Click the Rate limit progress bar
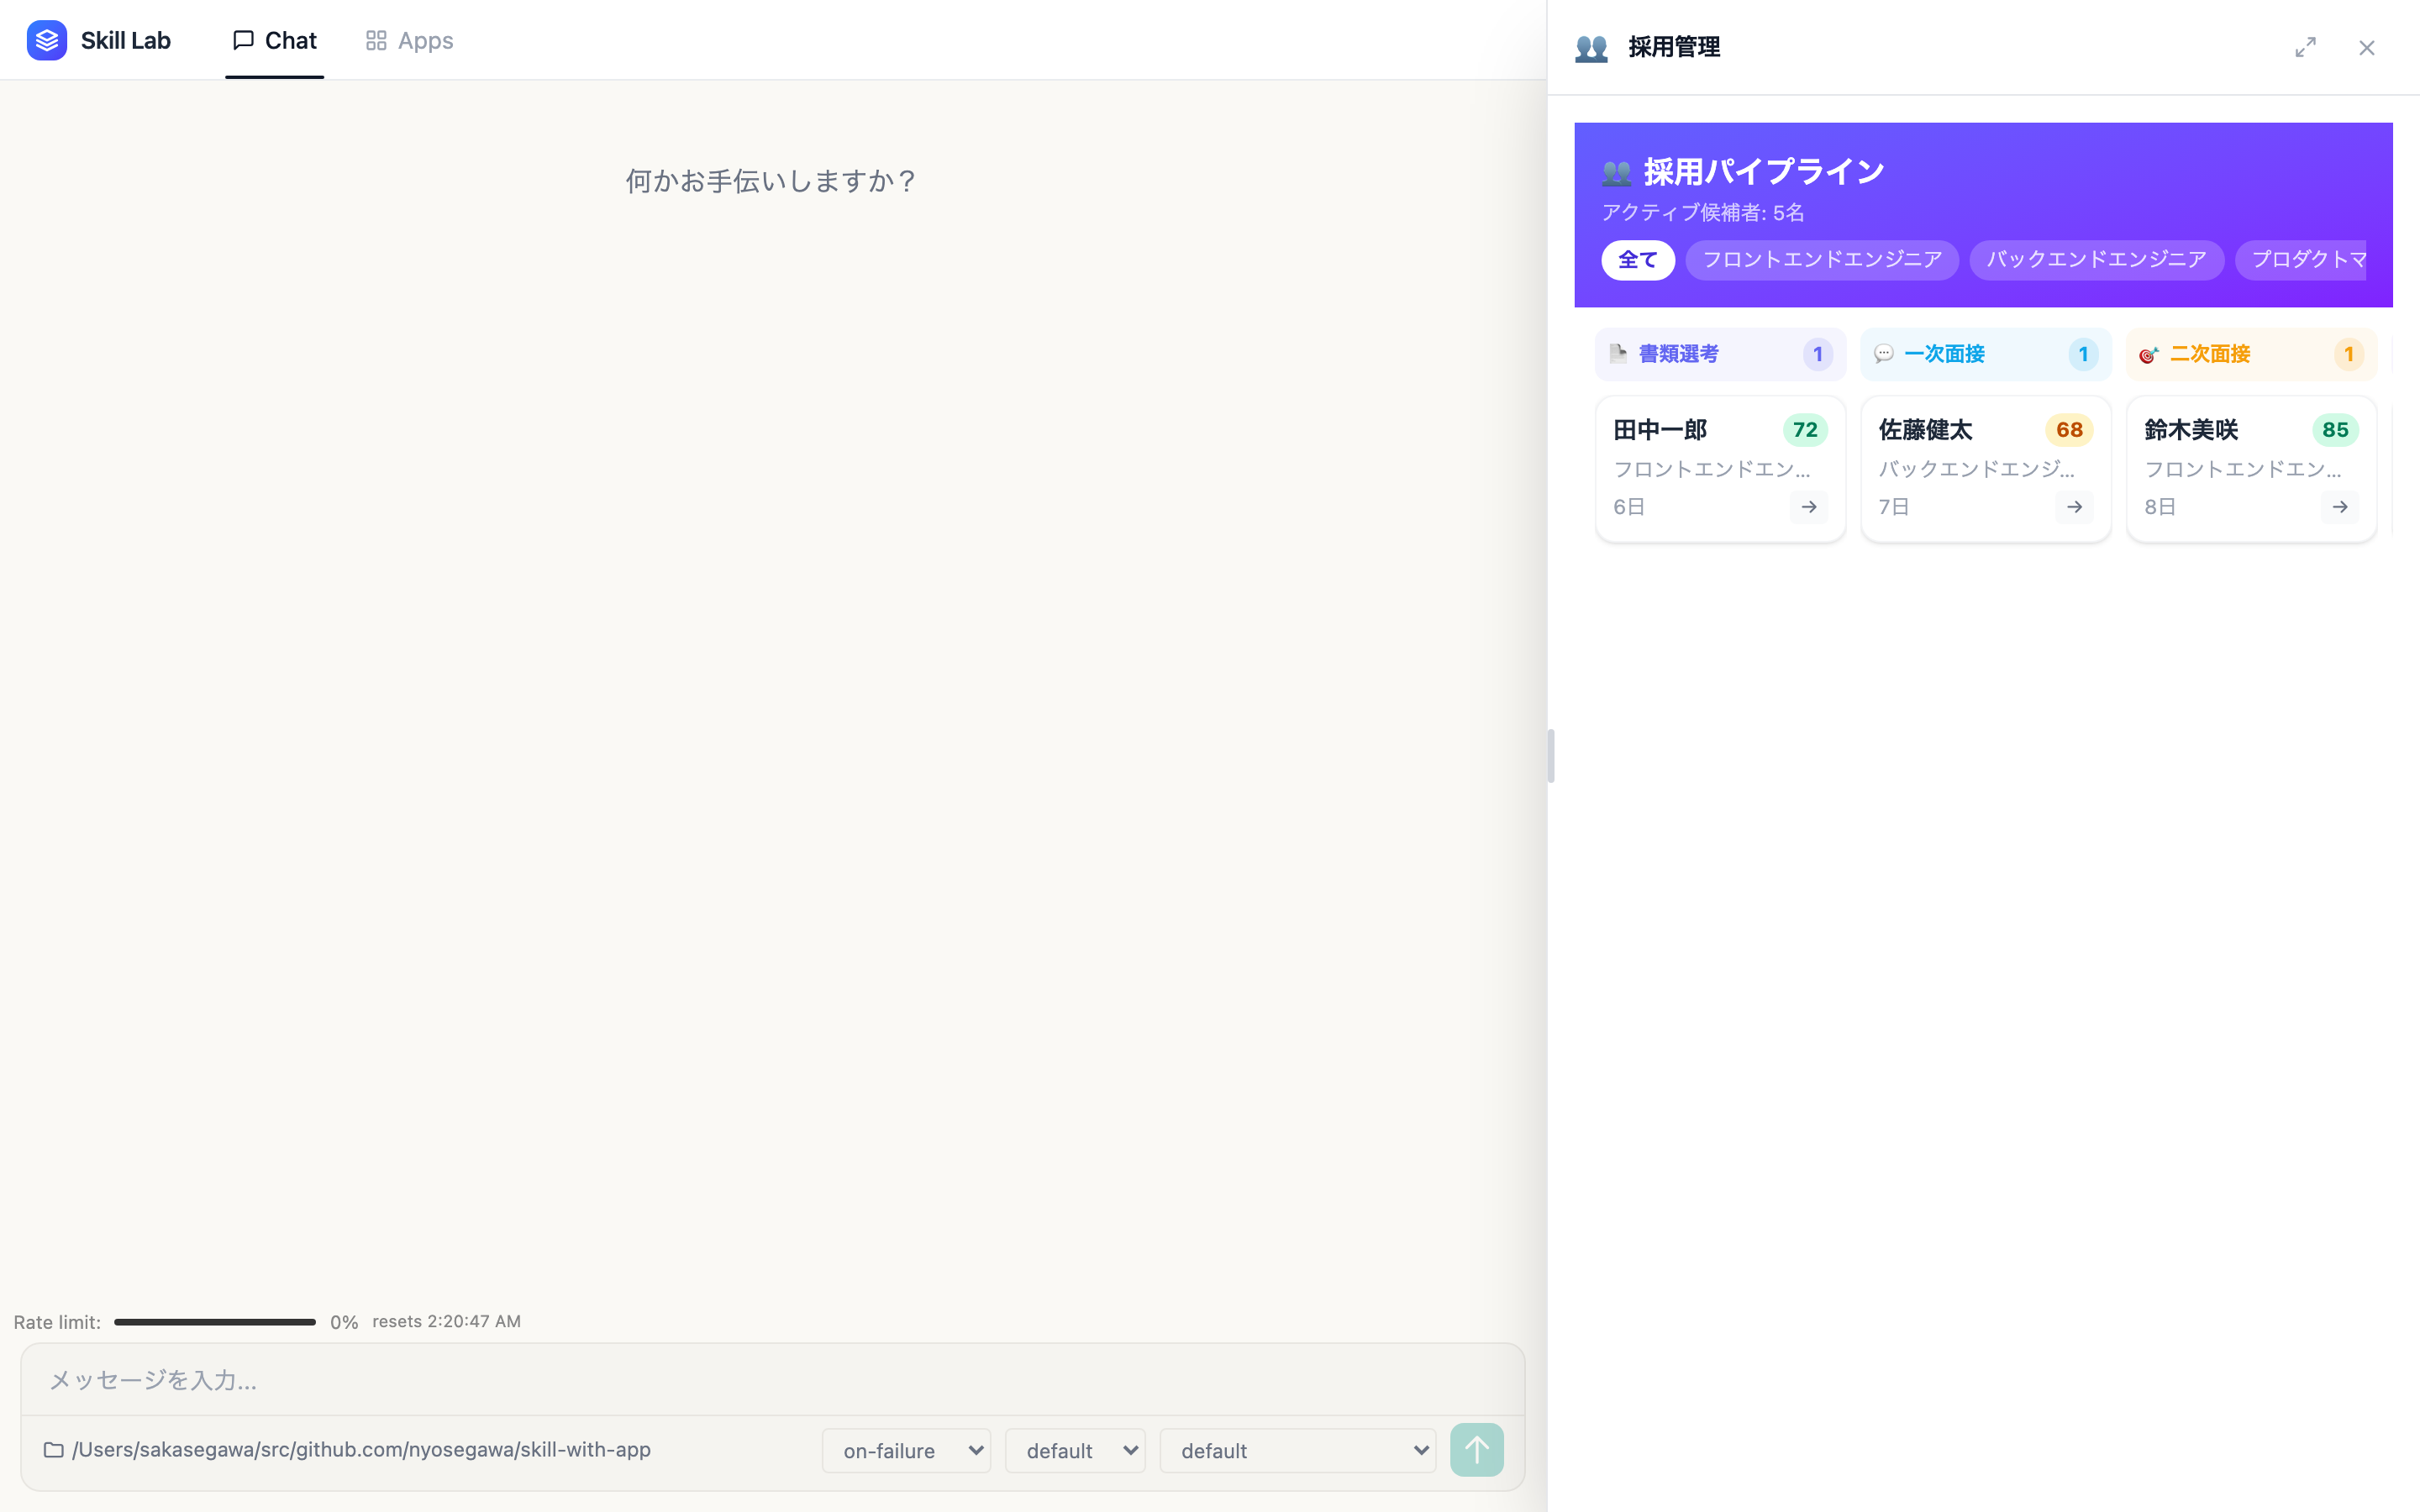2420x1512 pixels. click(x=214, y=1321)
